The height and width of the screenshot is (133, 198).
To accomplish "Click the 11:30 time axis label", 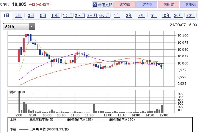I will coord(89,115).
